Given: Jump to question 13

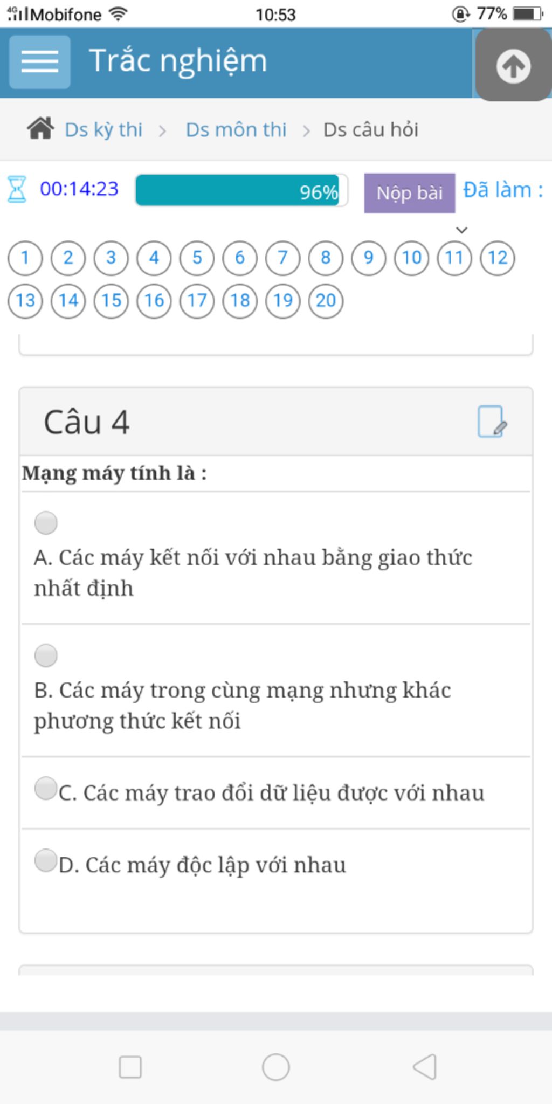Looking at the screenshot, I should click(25, 301).
